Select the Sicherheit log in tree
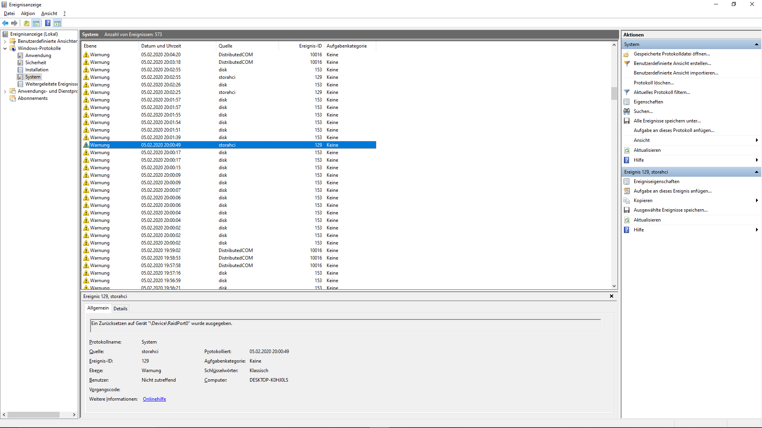Screen dimensions: 762x428 click(35, 63)
